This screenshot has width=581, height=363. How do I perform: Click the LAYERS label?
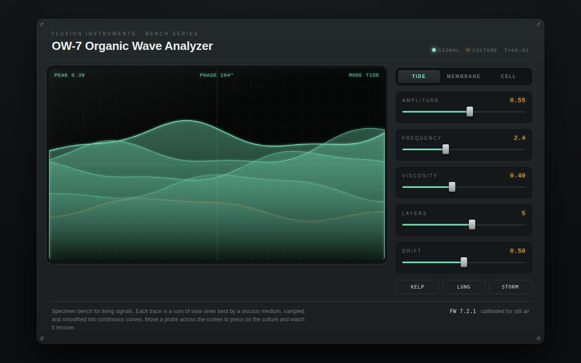[414, 213]
